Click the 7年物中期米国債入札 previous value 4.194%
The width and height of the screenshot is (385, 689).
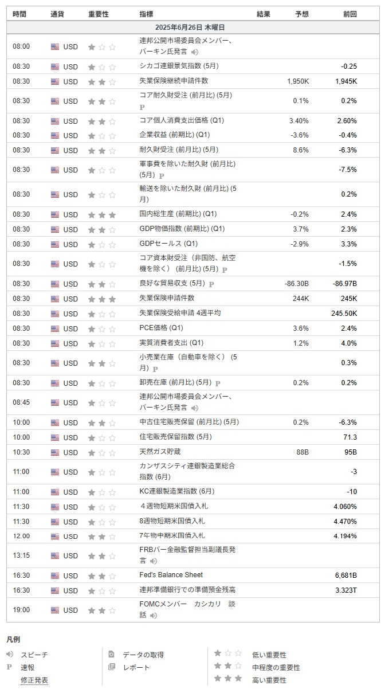click(345, 536)
